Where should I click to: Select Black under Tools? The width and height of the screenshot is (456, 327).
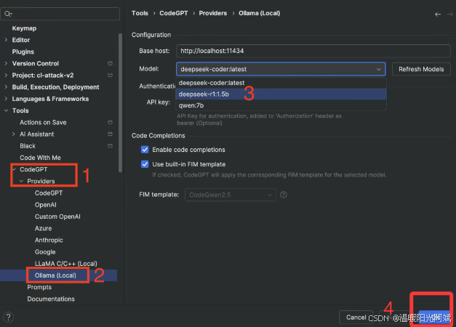[x=28, y=146]
